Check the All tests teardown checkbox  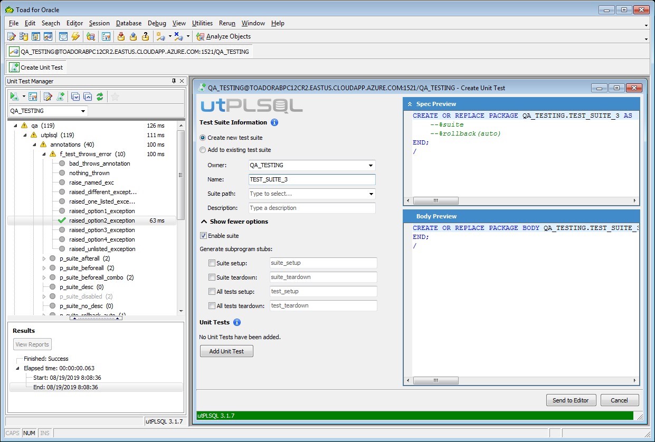tap(212, 306)
